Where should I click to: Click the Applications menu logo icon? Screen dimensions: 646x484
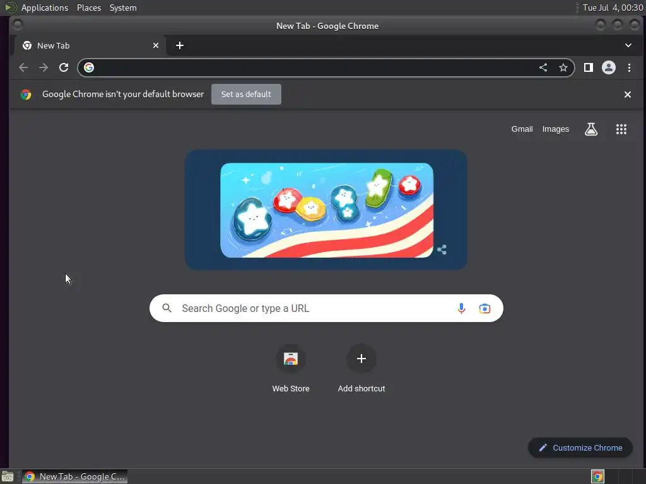pyautogui.click(x=10, y=8)
